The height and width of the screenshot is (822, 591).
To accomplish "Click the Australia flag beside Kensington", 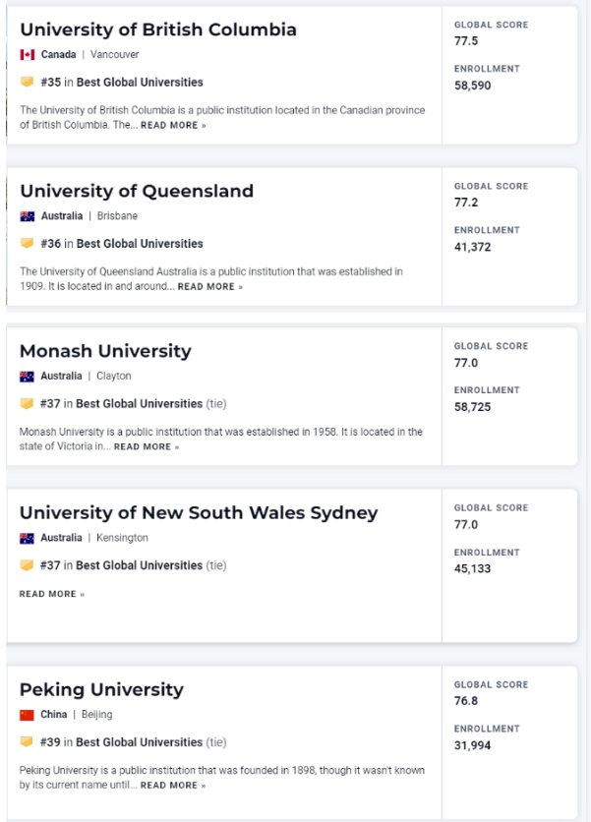I will tap(27, 539).
